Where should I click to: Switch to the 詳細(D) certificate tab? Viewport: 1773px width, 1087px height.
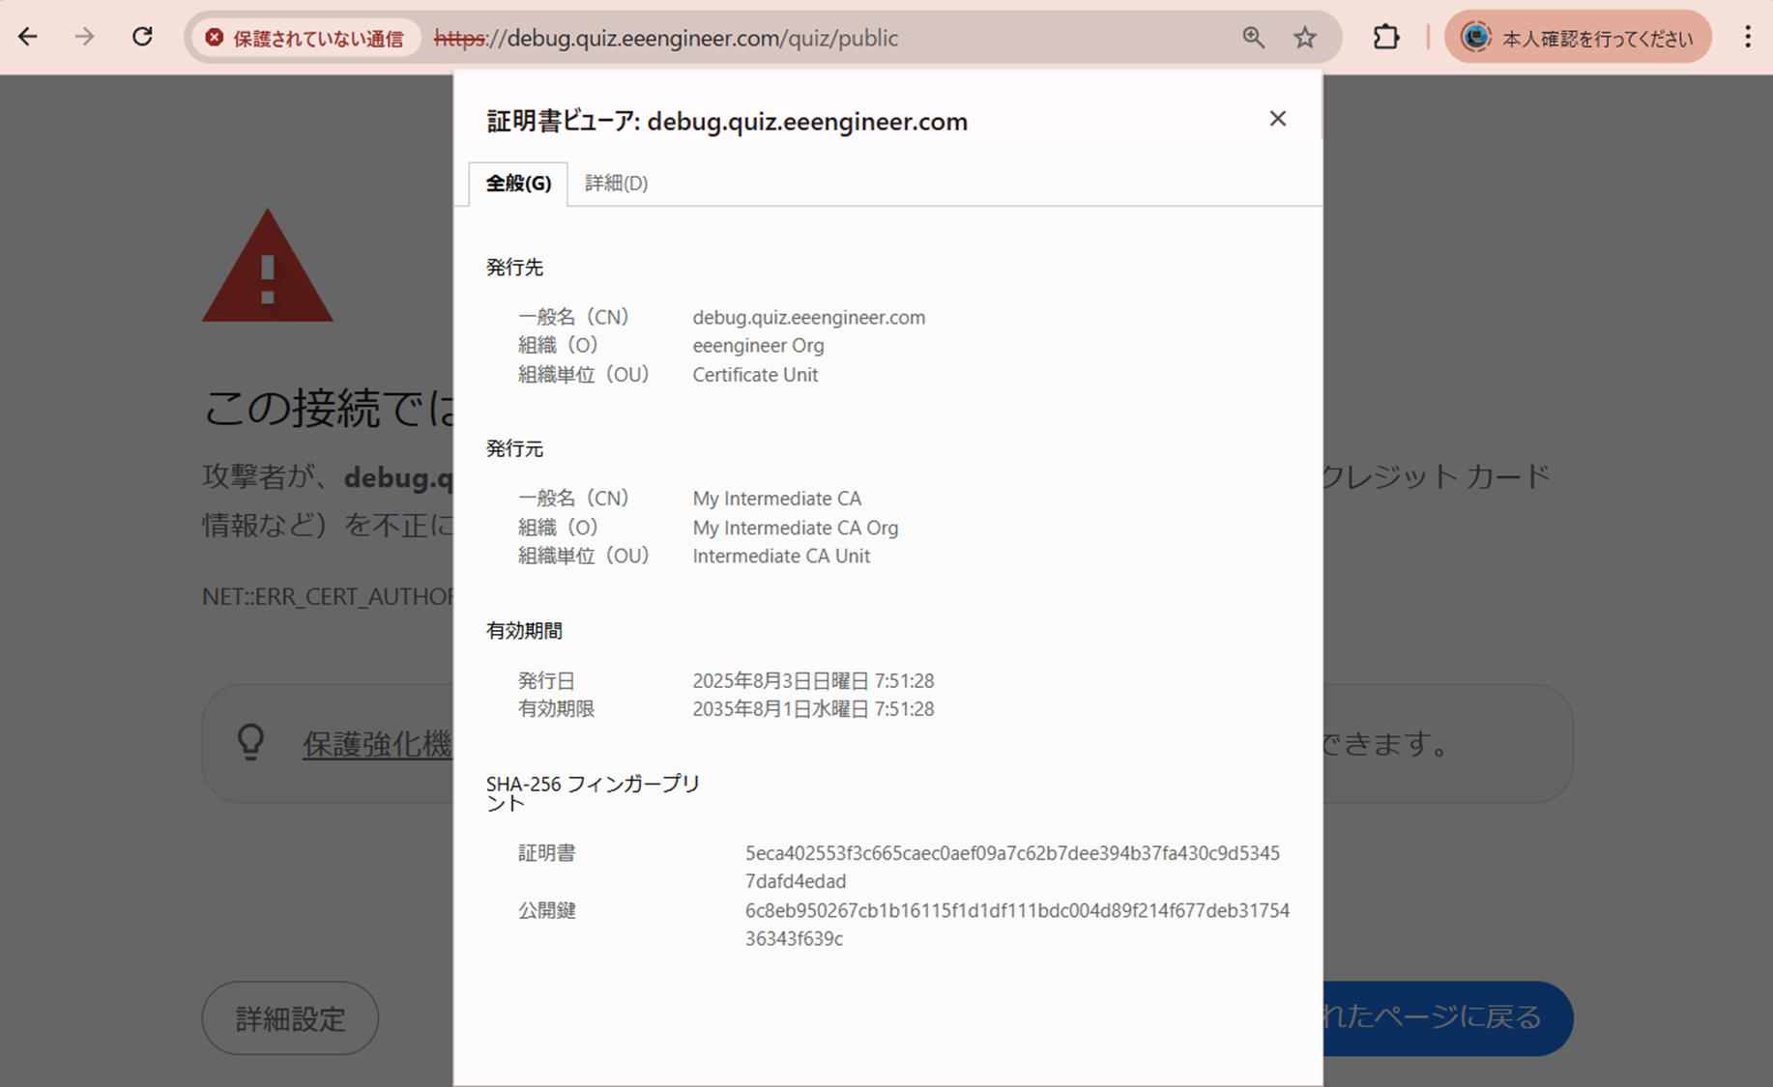click(616, 184)
